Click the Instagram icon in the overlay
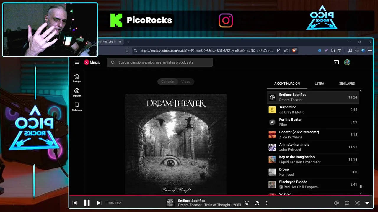The height and width of the screenshot is (212, 378). pyautogui.click(x=226, y=21)
